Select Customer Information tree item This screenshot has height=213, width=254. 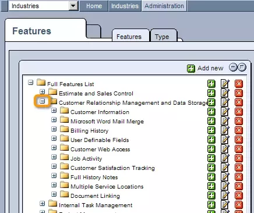[100, 112]
